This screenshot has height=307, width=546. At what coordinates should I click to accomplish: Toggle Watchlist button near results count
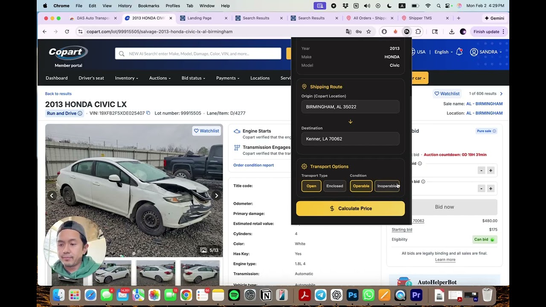click(447, 94)
